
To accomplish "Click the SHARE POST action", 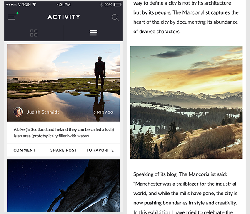I will [x=63, y=150].
